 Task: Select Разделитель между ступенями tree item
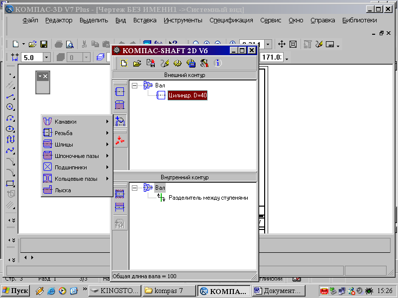pos(208,198)
